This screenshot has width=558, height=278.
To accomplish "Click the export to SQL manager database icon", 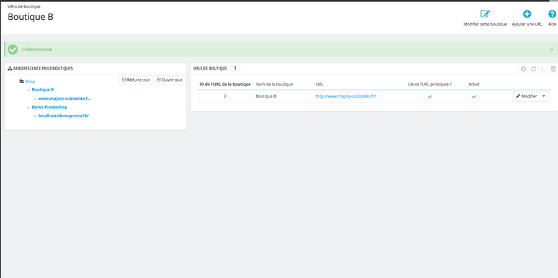I will point(552,69).
